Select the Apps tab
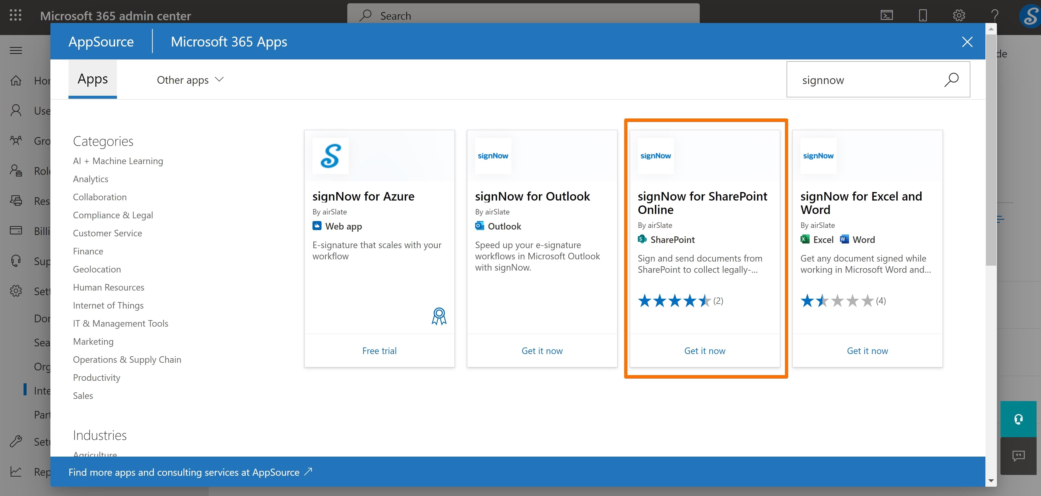 coord(93,79)
